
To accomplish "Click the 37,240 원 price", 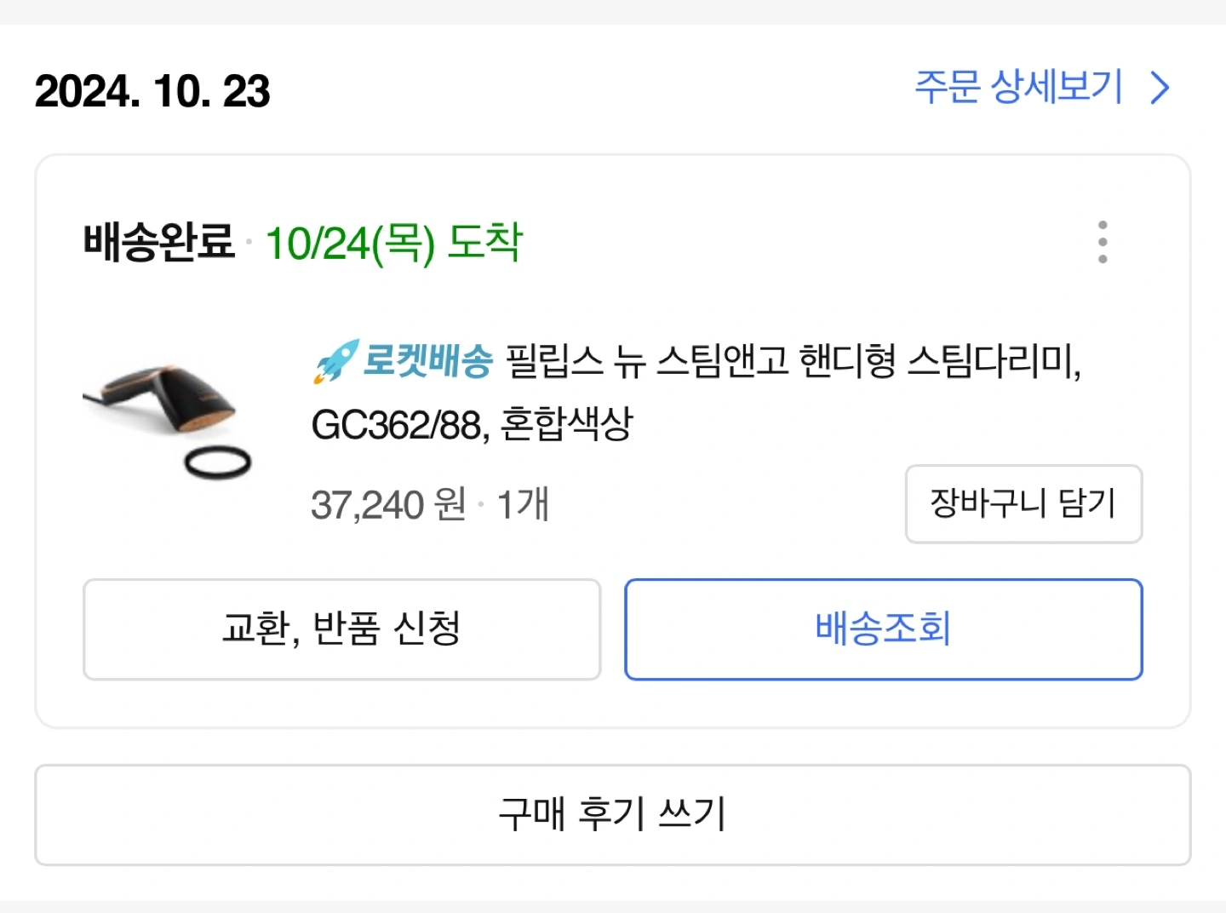I will [388, 504].
